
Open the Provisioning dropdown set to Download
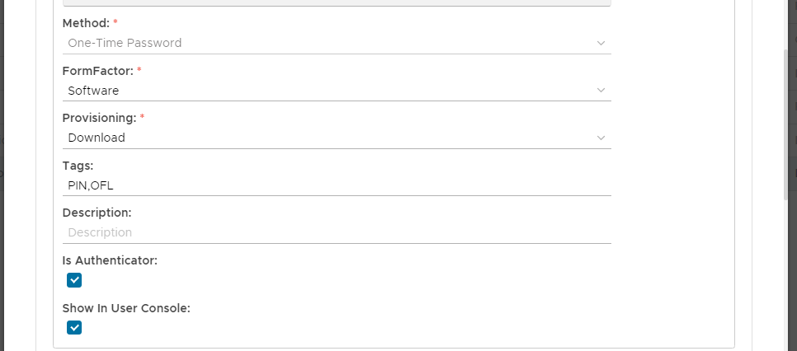330,138
